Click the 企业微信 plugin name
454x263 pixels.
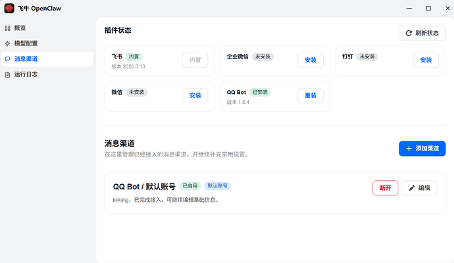pyautogui.click(x=238, y=57)
